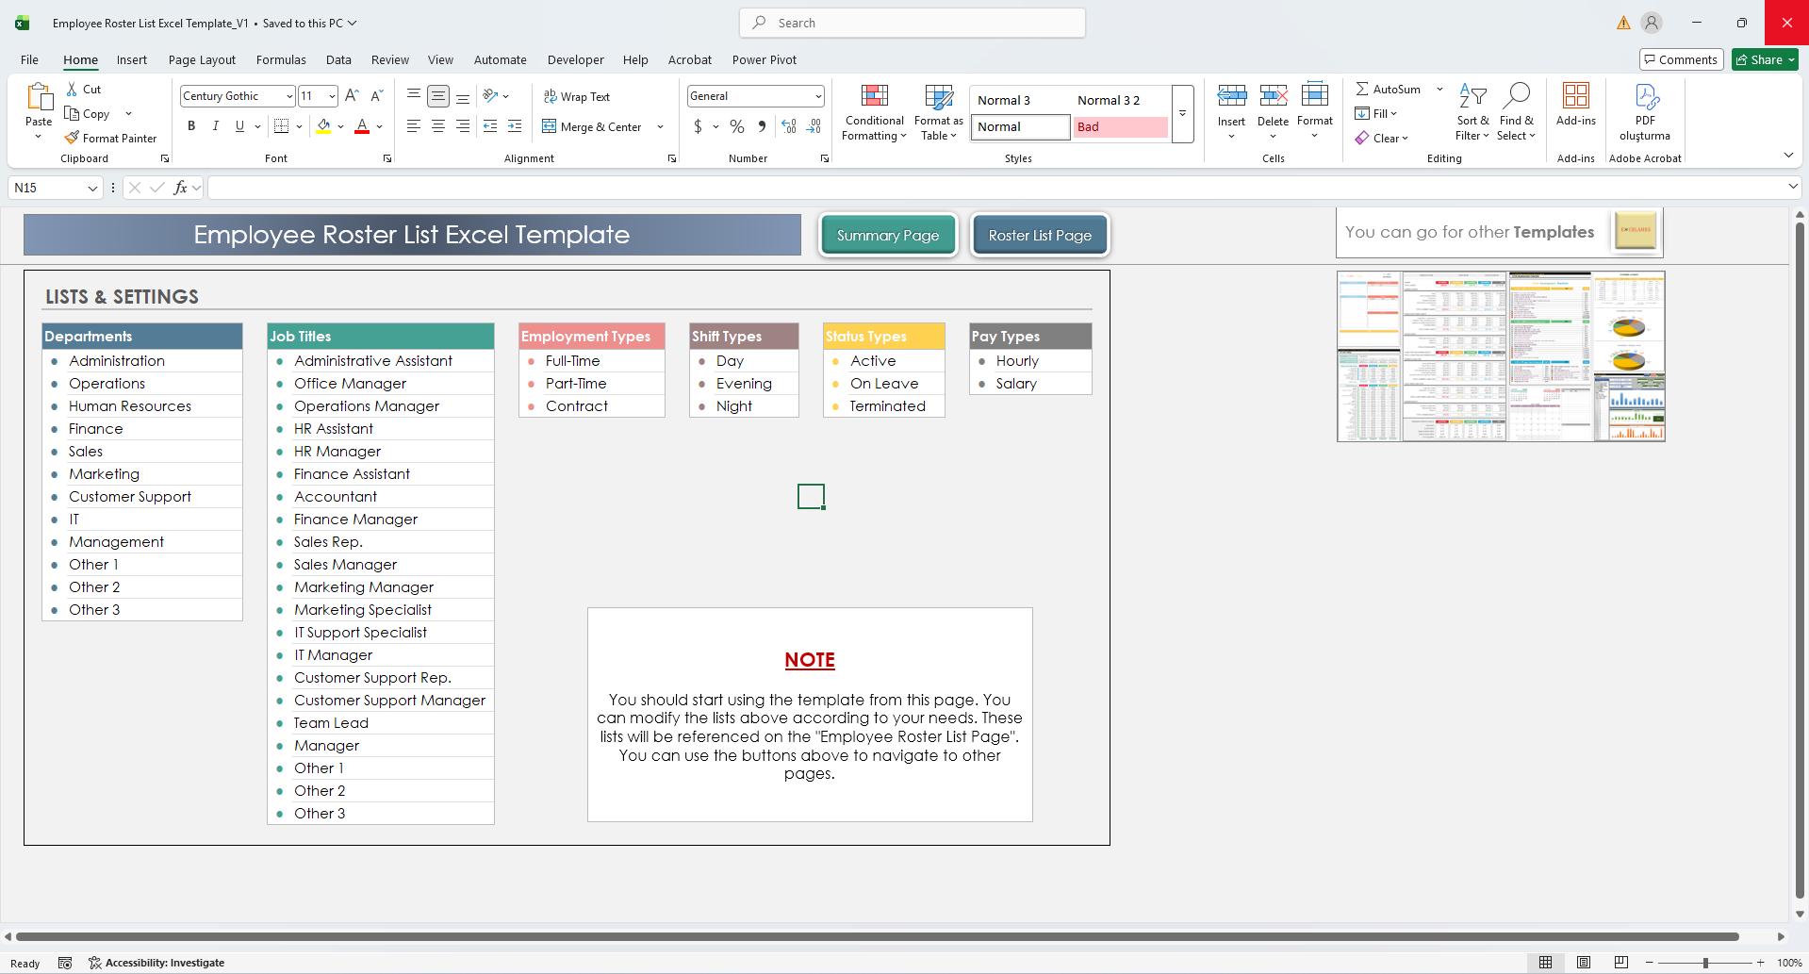Toggle Bold formatting
The width and height of the screenshot is (1809, 974).
[x=191, y=126]
